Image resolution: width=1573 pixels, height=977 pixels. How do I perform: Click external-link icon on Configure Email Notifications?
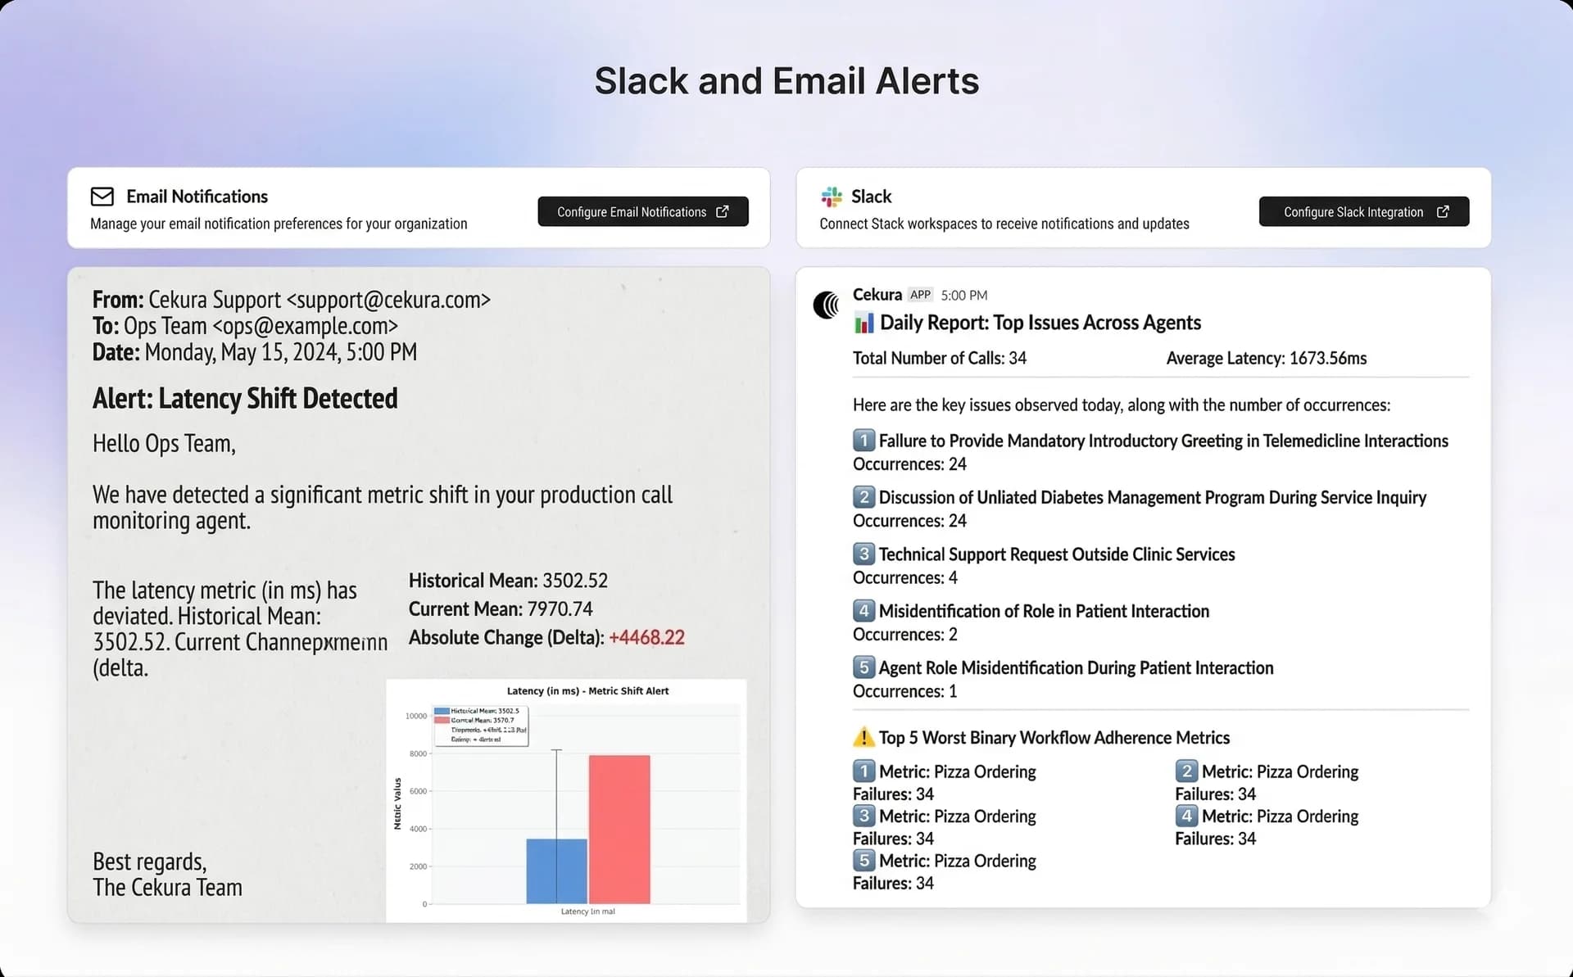point(722,211)
